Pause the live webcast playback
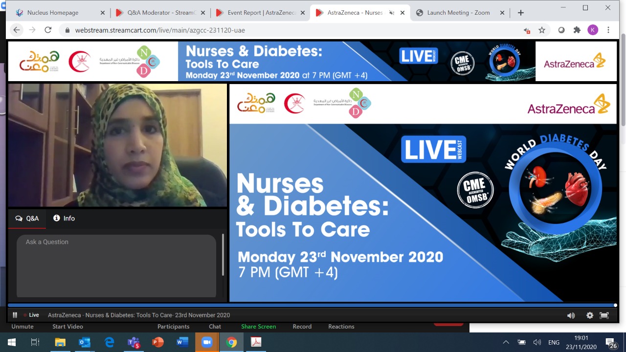Viewport: 626px width, 352px height. [15, 315]
